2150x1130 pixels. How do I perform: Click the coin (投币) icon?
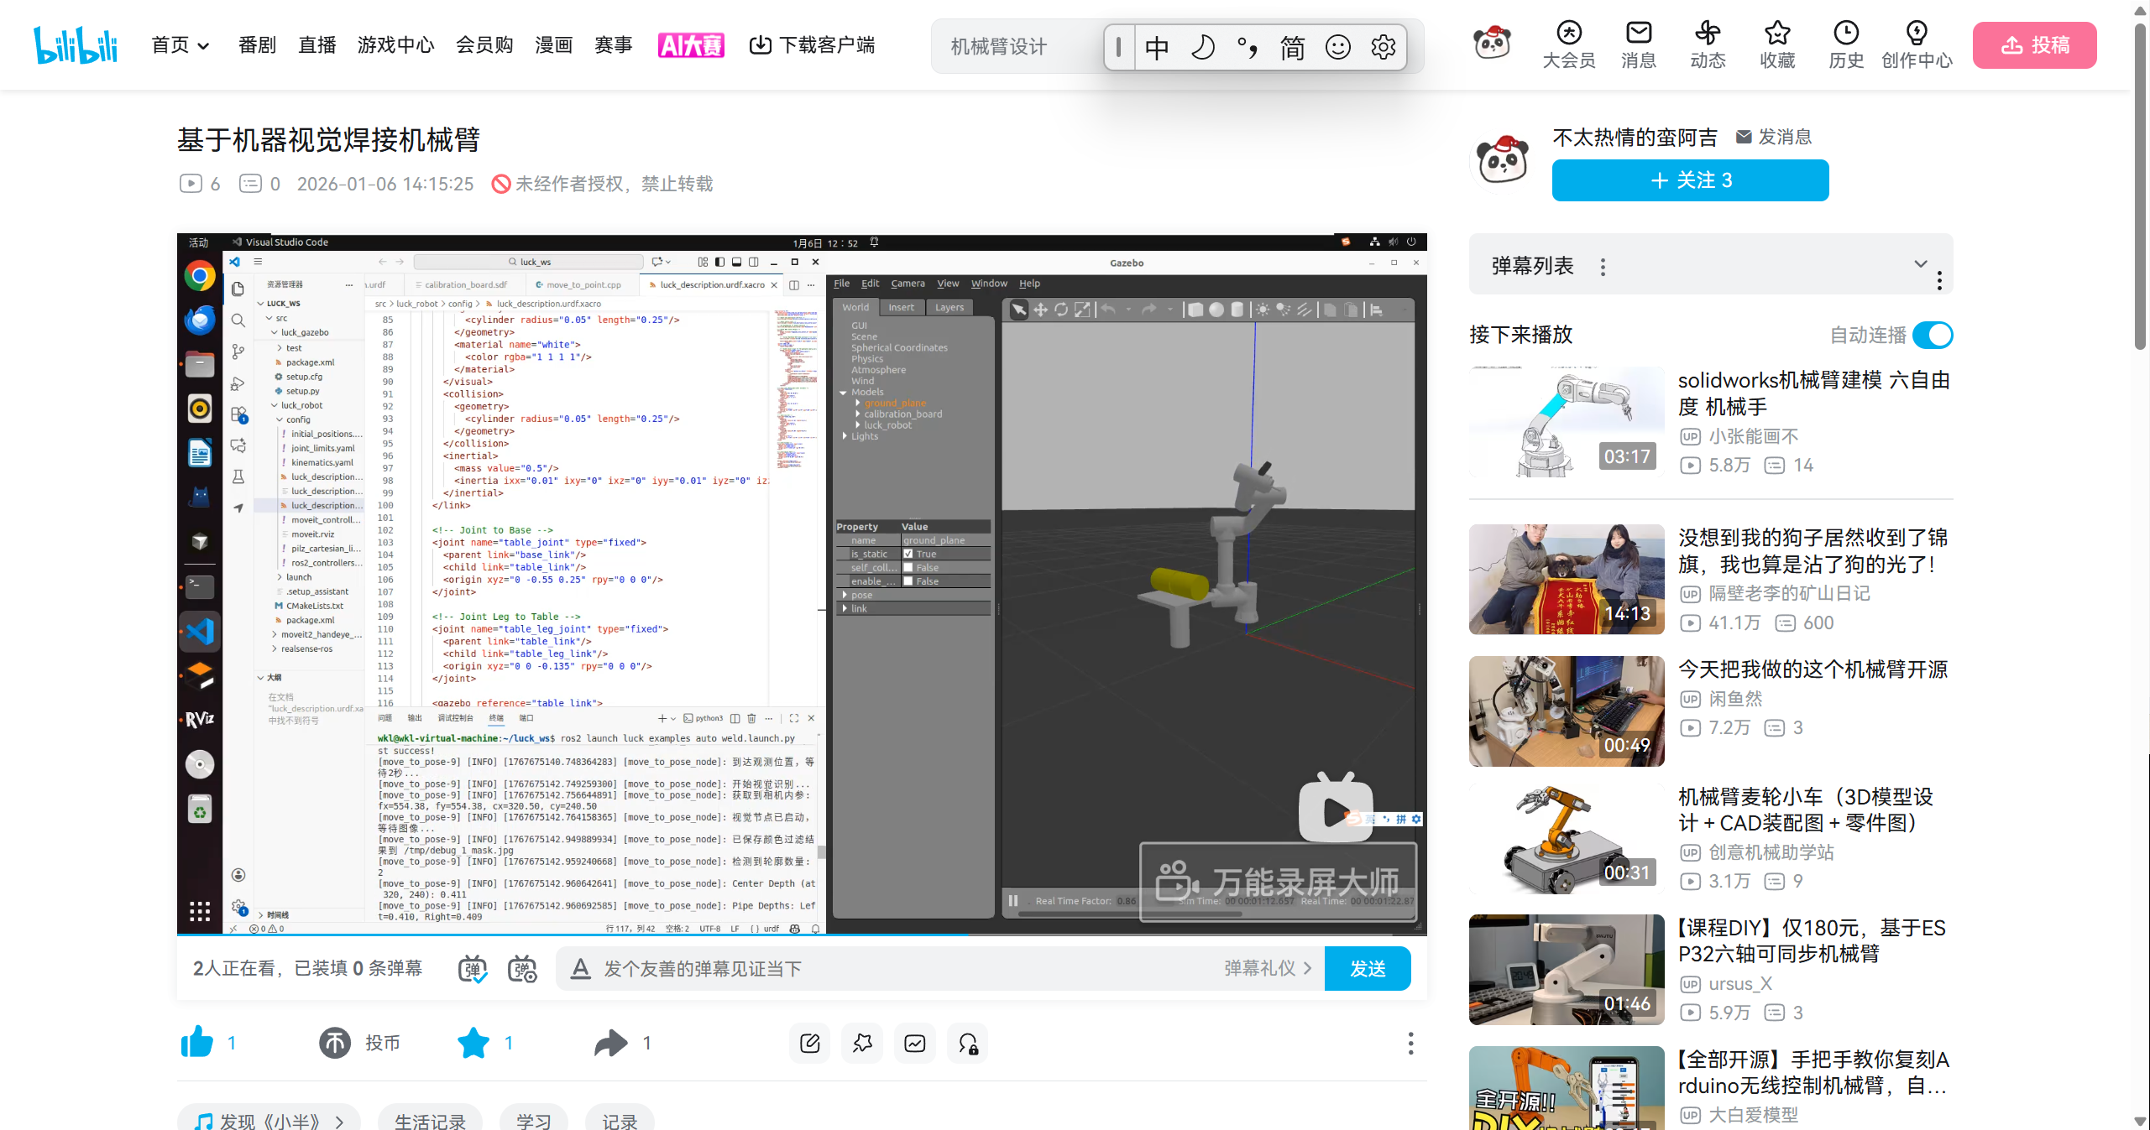[335, 1043]
